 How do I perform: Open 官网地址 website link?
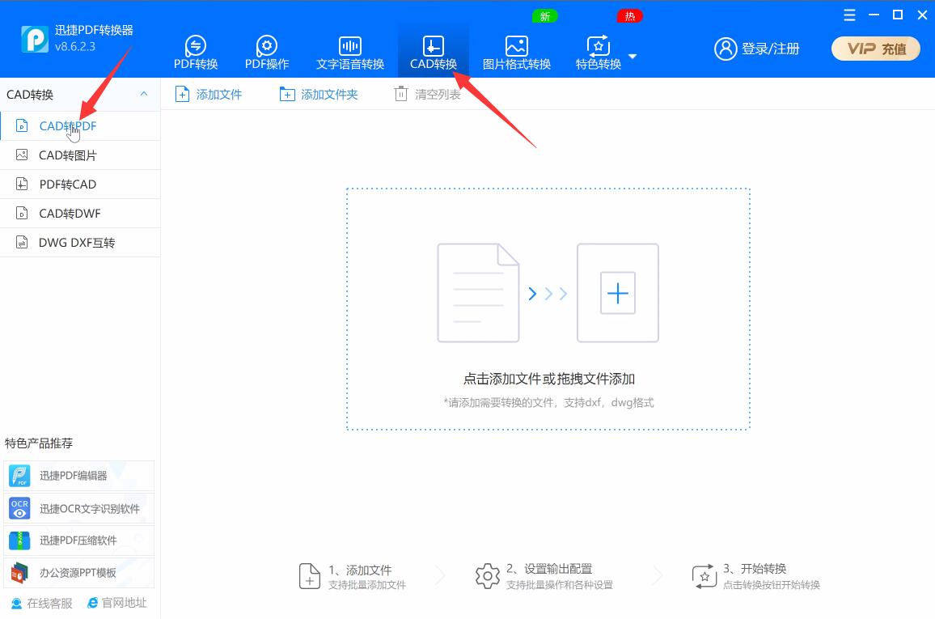pyautogui.click(x=116, y=603)
